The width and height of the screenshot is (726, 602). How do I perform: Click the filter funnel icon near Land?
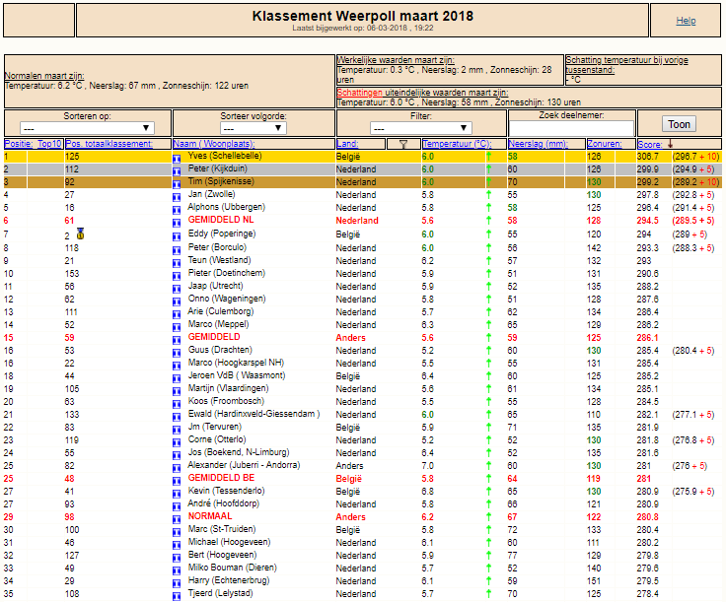click(403, 144)
